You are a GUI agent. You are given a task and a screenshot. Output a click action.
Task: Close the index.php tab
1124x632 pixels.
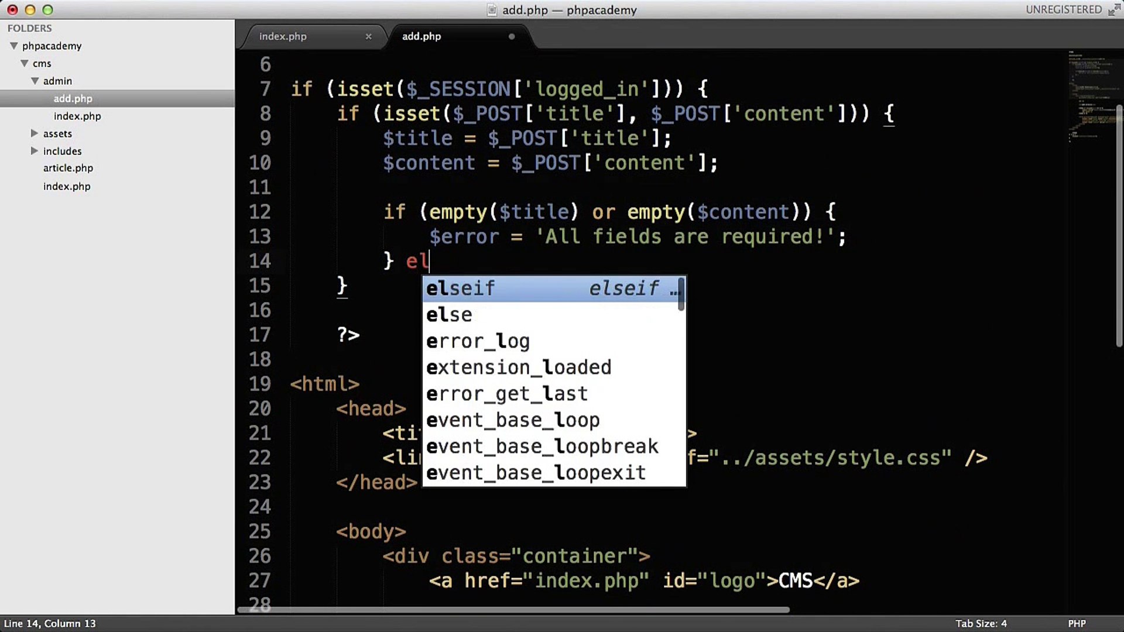pyautogui.click(x=368, y=36)
